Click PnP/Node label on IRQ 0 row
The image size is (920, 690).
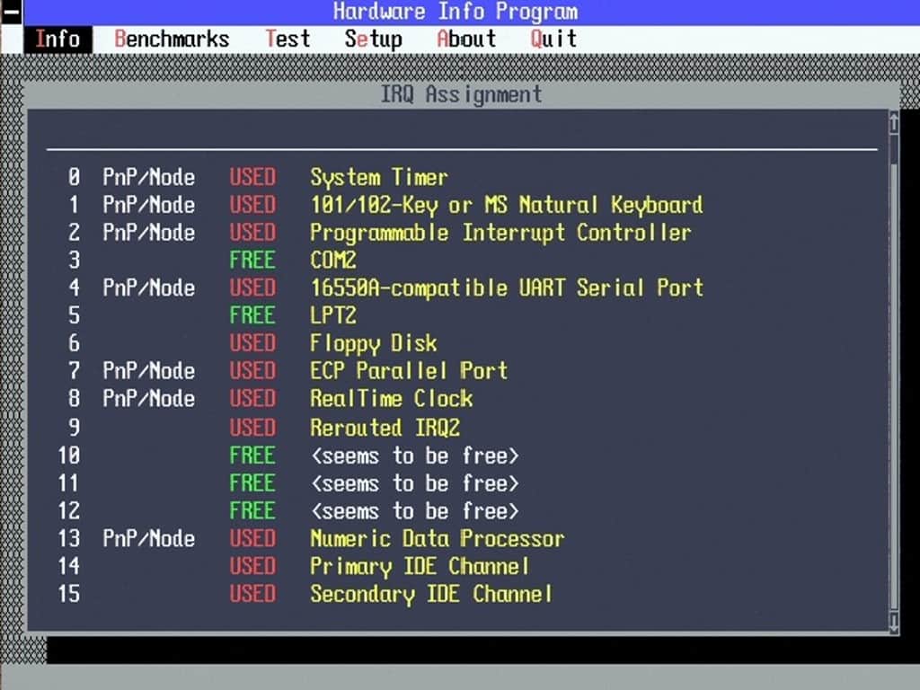[x=149, y=177]
